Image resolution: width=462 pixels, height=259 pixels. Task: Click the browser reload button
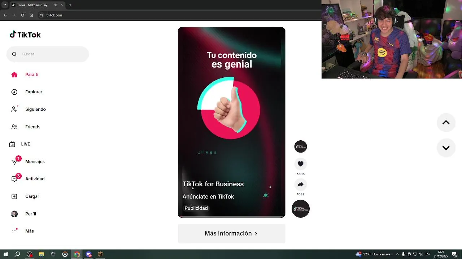22,15
